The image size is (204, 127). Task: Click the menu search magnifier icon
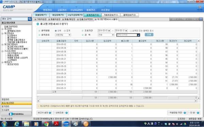point(30,19)
